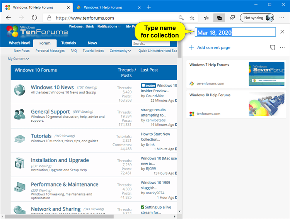Image resolution: width=290 pixels, height=219 pixels.
Task: Close the Windows 7 Help Forums tab
Action: (x=139, y=8)
